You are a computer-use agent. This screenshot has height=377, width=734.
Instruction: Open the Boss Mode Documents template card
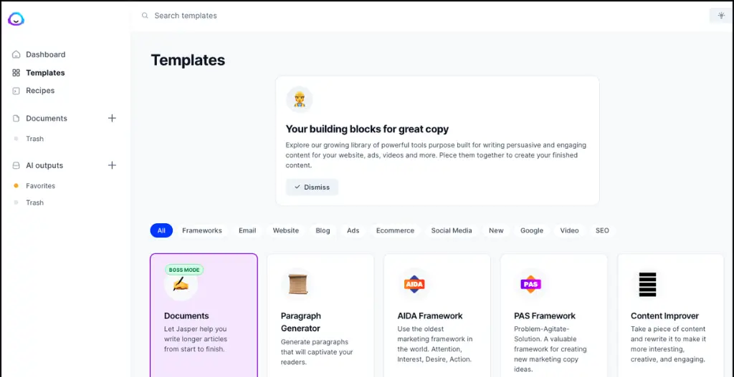pyautogui.click(x=204, y=315)
